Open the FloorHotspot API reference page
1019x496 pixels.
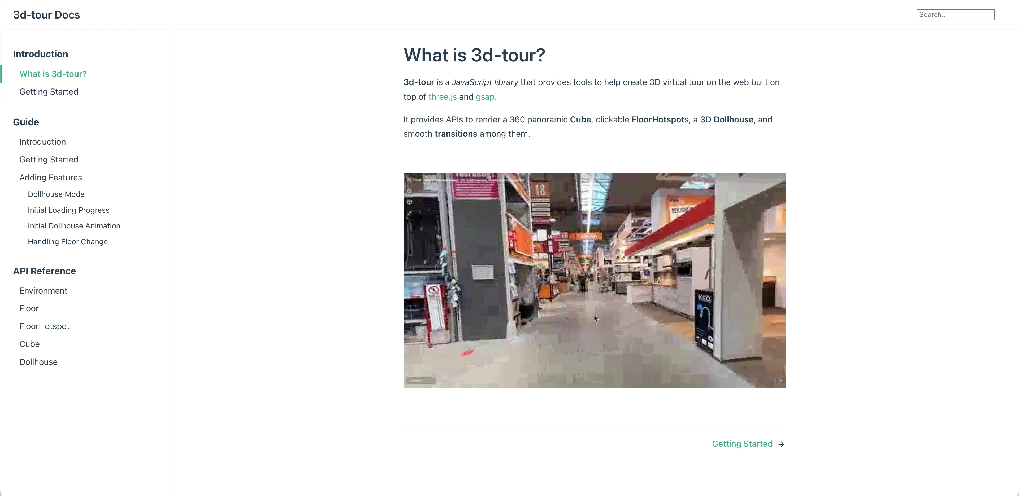[44, 326]
